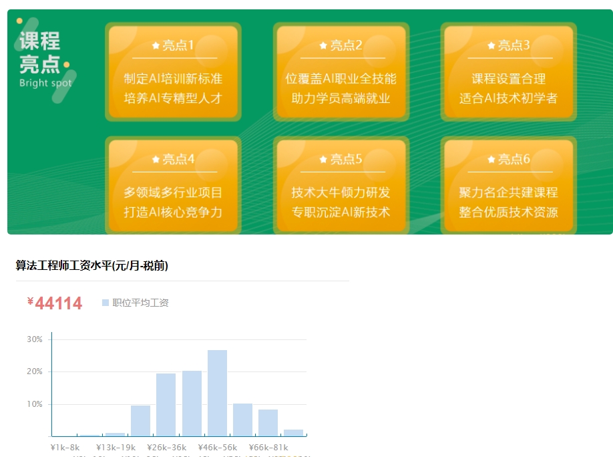Click the star icon beside 亮点4

point(156,159)
